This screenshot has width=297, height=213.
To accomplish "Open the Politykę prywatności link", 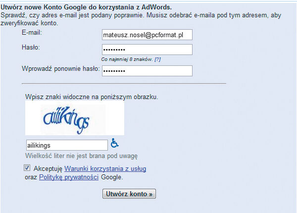I will pos(69,177).
